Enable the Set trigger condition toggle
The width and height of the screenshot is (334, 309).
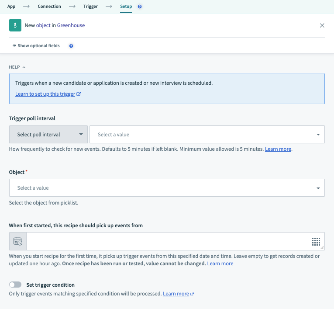pos(15,285)
